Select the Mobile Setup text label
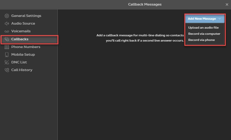The image size is (231, 140). tap(23, 54)
